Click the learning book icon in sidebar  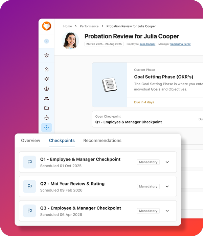click(46, 118)
